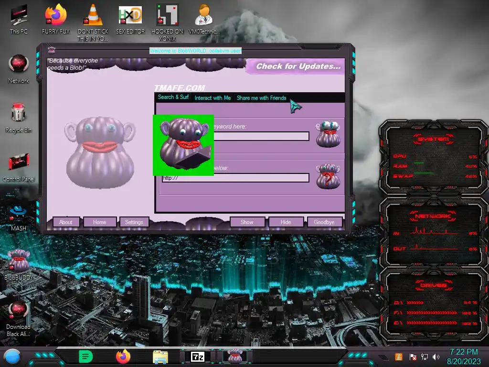Click the keyword search input field
This screenshot has width=489, height=367.
pyautogui.click(x=261, y=136)
